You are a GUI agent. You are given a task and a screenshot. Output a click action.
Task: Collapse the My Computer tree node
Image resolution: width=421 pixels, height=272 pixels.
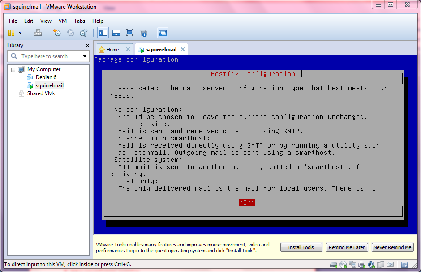[x=13, y=70]
